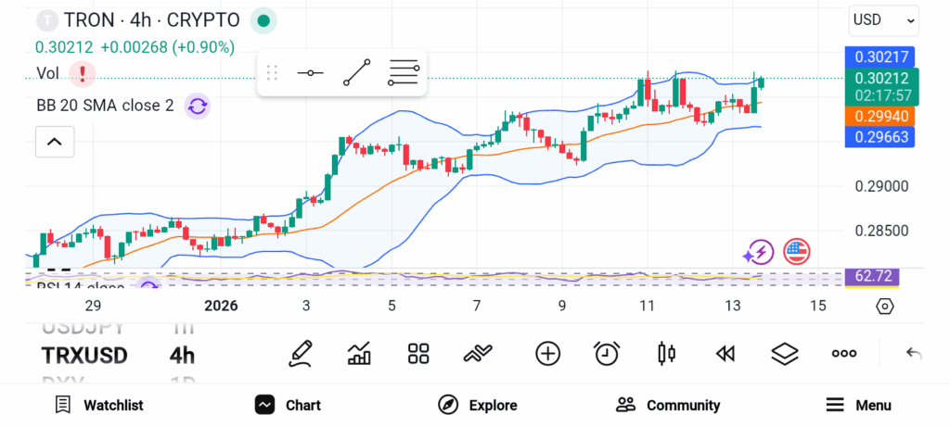
Task: Change chart type with candlestick icon
Action: [x=665, y=353]
